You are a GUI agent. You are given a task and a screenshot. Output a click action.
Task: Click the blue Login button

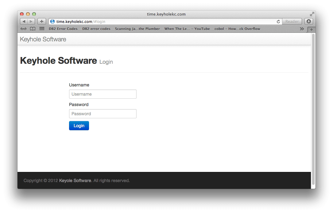tap(79, 126)
